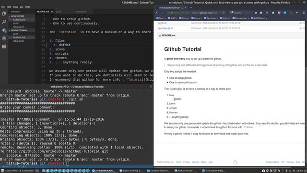The image size is (307, 173).
Task: Go to the Firefox home page icon
Action: click(273, 13)
